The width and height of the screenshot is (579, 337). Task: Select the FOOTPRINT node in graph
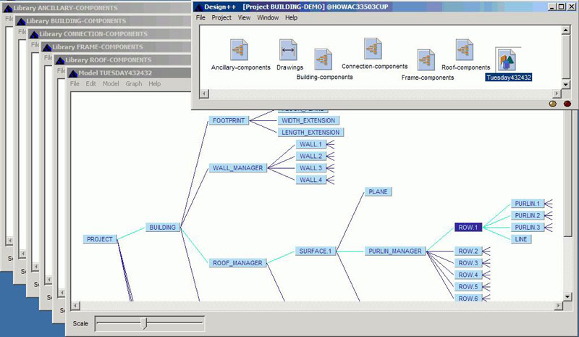click(x=228, y=120)
